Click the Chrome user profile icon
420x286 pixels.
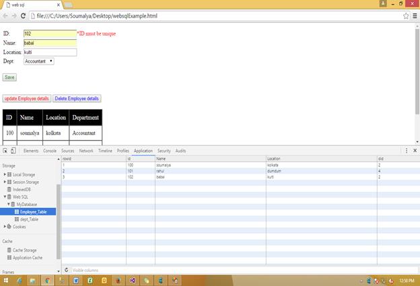383,3
